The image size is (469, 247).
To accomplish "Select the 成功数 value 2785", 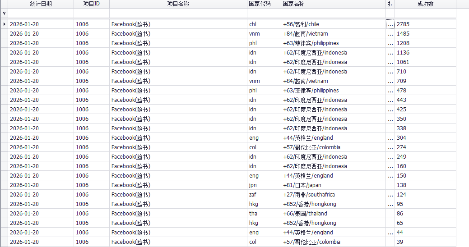I will click(x=425, y=24).
